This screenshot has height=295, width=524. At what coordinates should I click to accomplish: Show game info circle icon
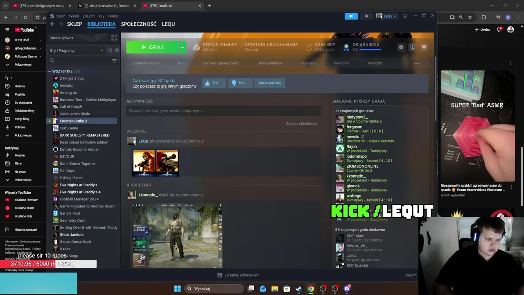[413, 47]
